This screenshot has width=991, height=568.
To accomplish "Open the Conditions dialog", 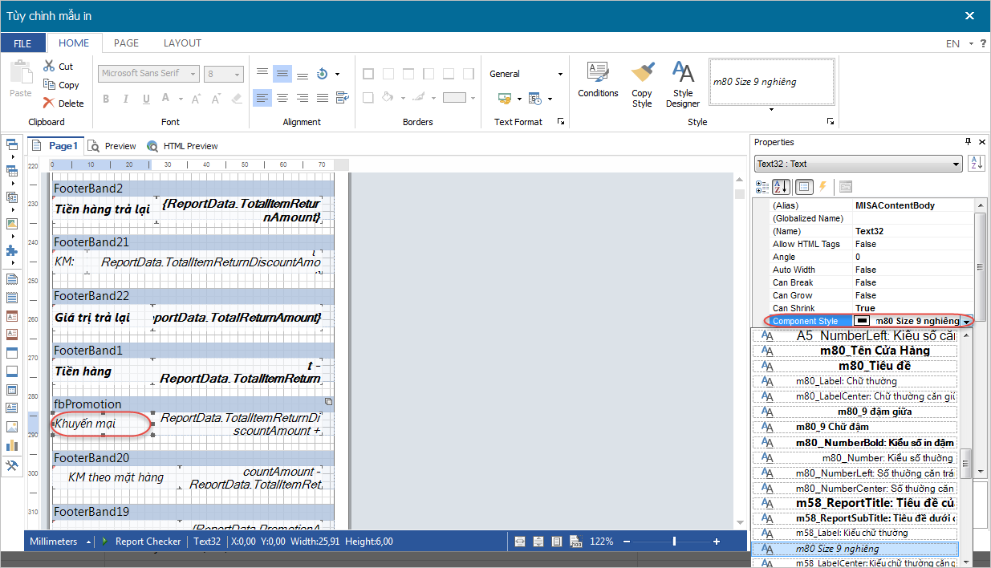I will click(x=598, y=79).
